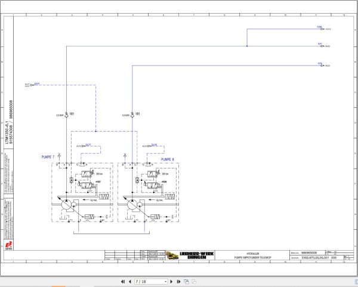The height and width of the screenshot is (287, 358).
Task: Click the drawing number 3302-970.00.00.001
Action: pos(315,258)
